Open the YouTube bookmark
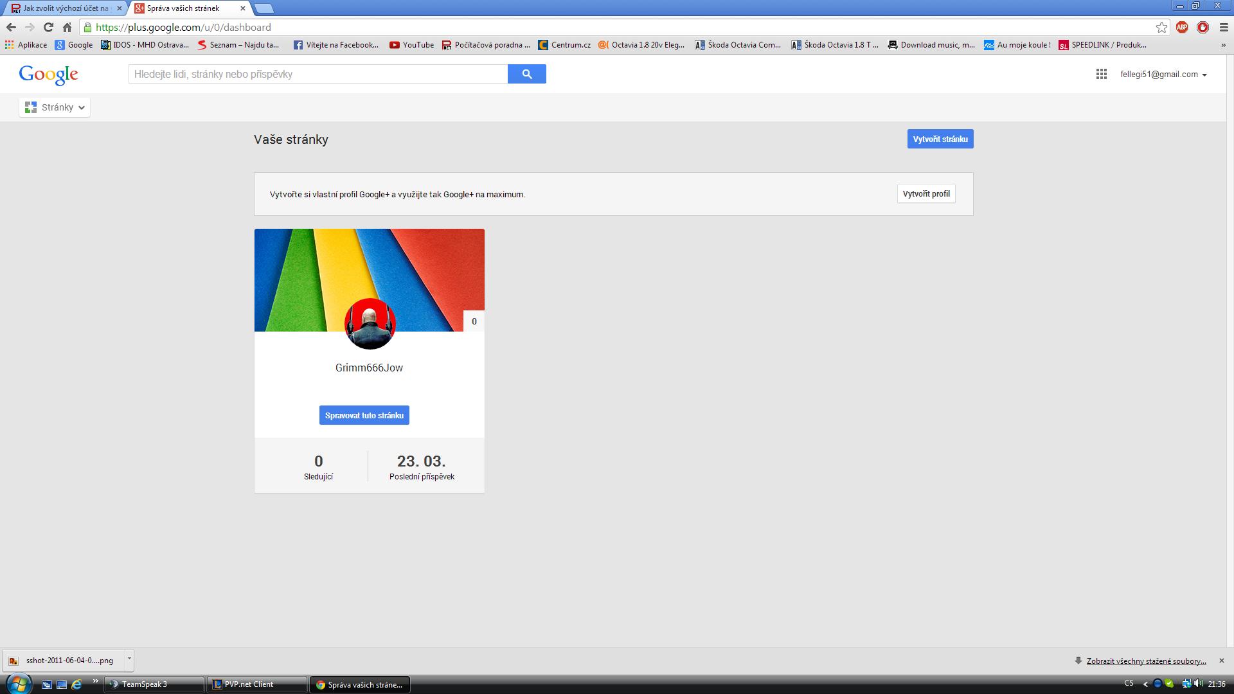1234x694 pixels. (411, 45)
